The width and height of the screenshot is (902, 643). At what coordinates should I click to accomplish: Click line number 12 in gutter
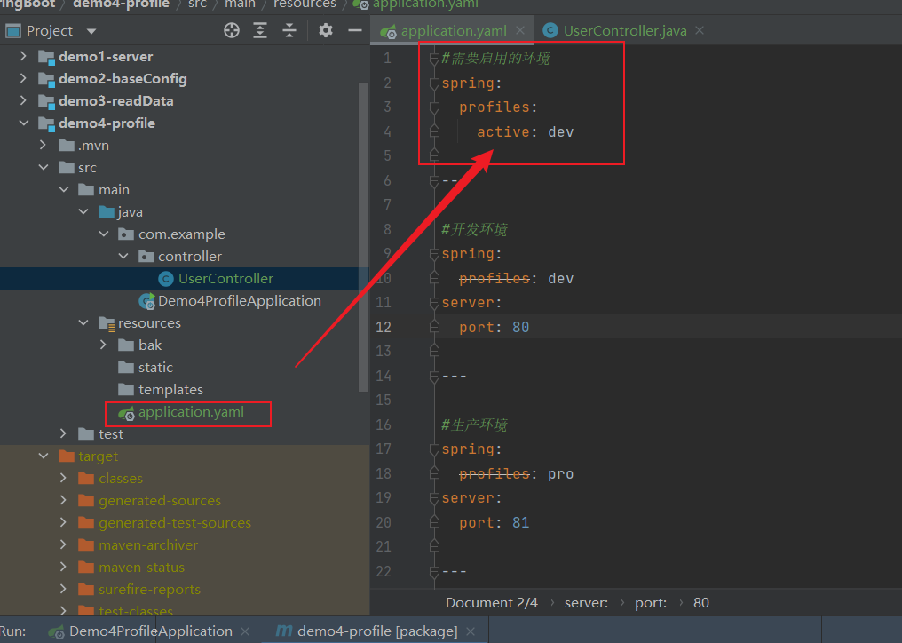pyautogui.click(x=384, y=327)
